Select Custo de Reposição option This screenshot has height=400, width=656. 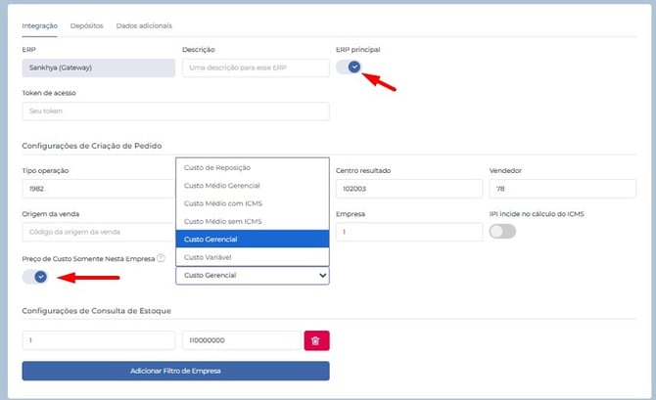point(253,167)
